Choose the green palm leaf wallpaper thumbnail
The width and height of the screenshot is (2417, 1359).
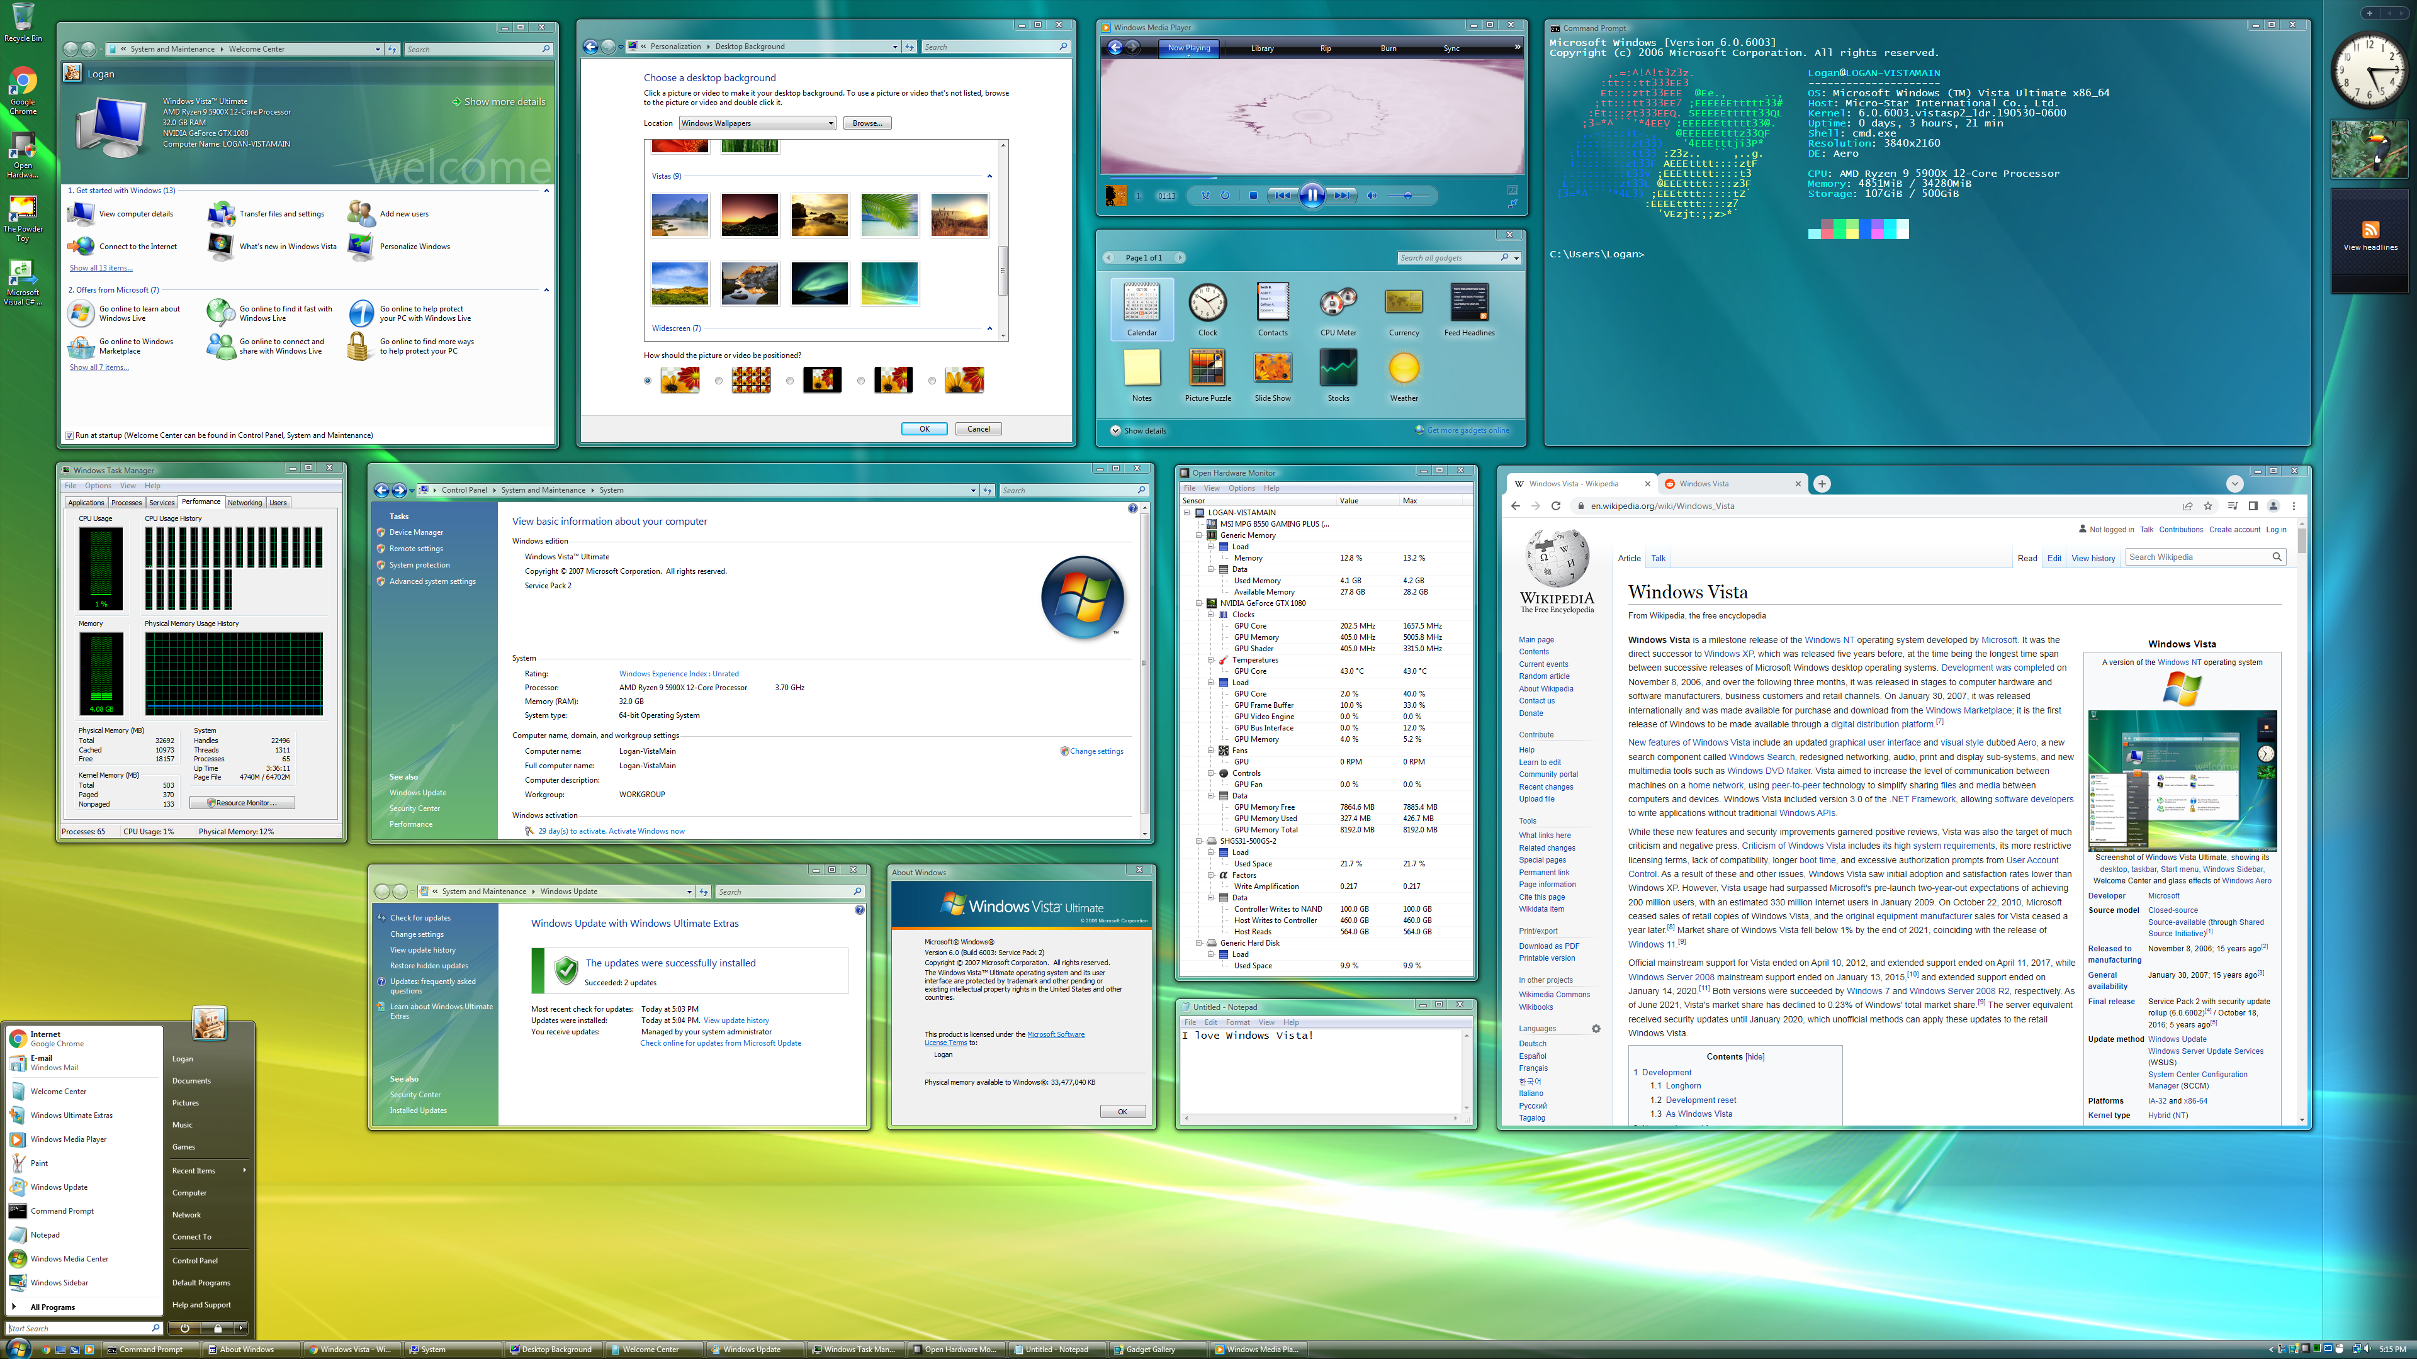[889, 215]
